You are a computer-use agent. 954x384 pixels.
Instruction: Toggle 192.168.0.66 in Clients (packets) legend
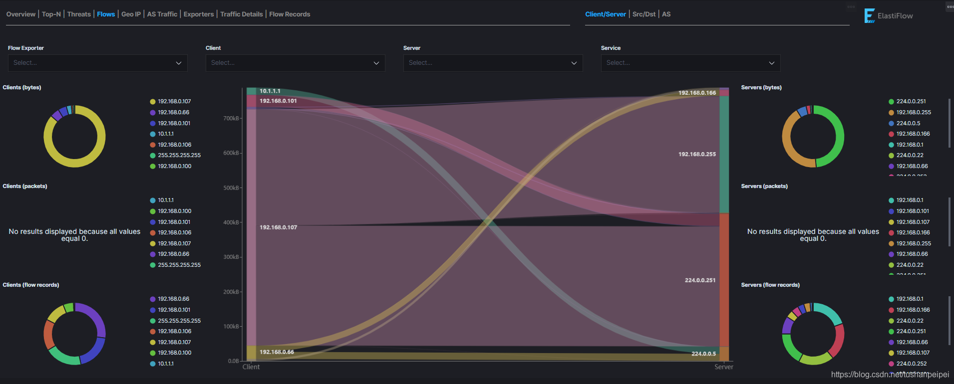pos(170,254)
